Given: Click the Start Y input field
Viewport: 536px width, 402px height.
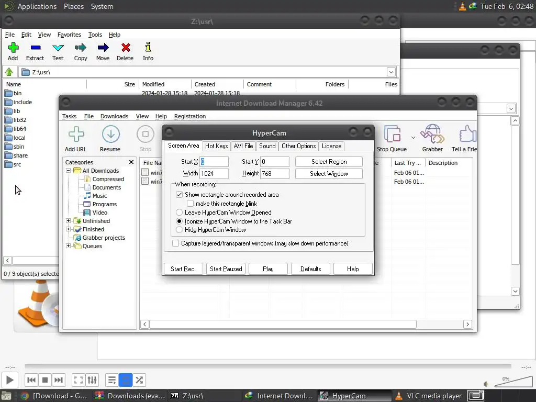Looking at the screenshot, I should click(275, 162).
